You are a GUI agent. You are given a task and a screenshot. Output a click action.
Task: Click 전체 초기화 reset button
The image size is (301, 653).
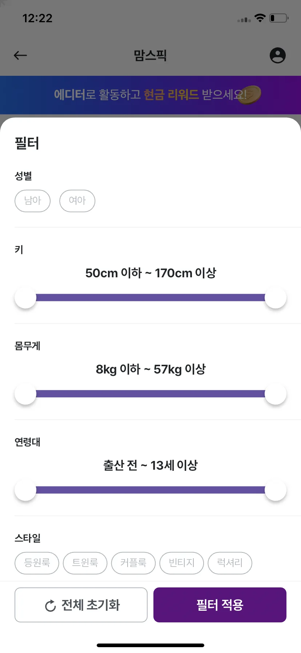(81, 605)
